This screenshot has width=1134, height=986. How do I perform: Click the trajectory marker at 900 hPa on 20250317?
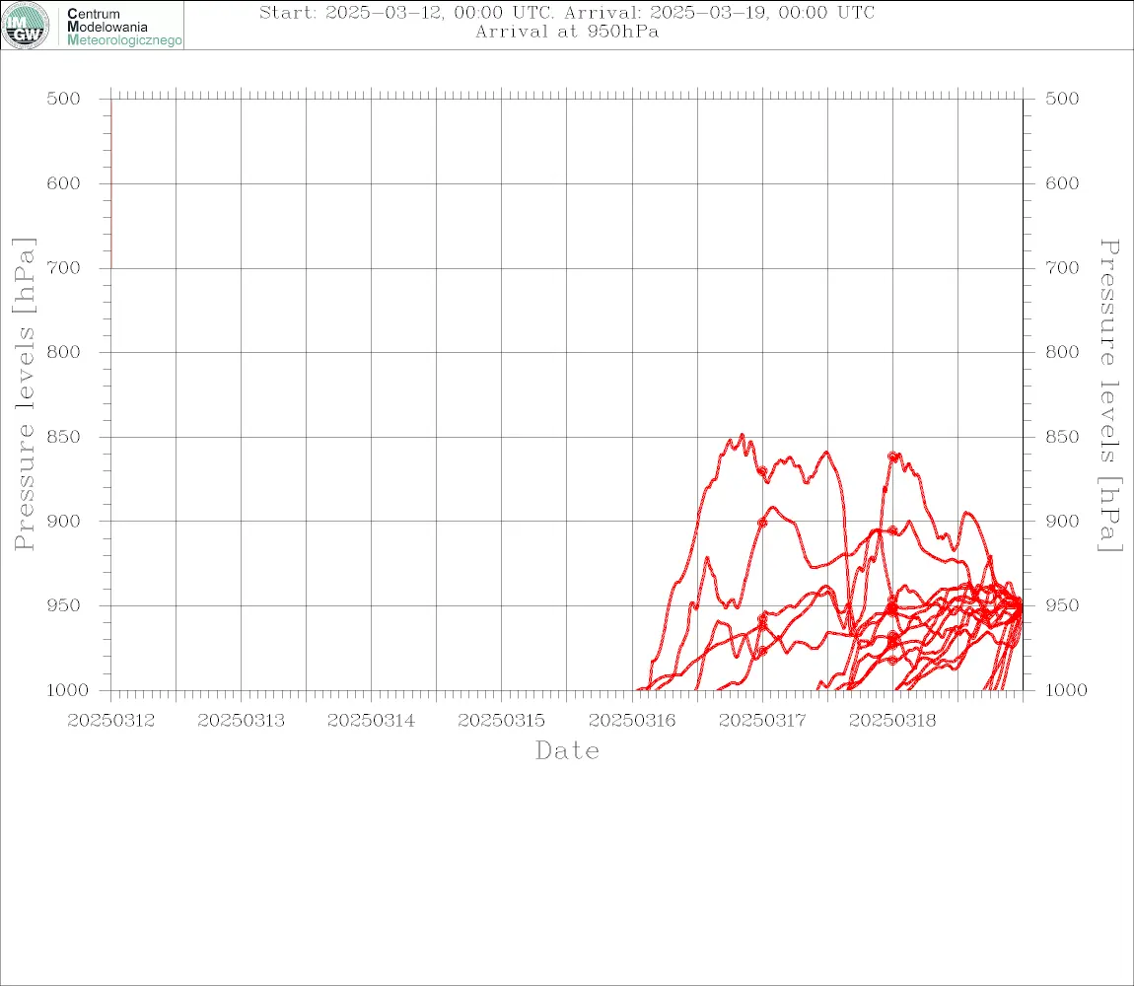762,522
